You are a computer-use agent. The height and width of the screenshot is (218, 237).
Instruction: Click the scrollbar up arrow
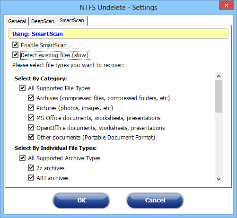[219, 76]
